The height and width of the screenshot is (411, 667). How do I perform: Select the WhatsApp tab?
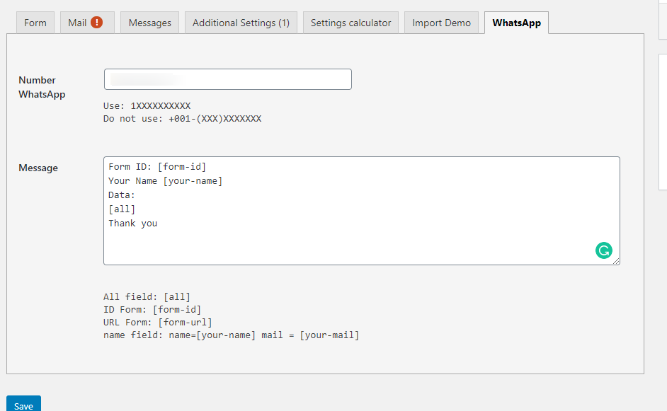point(516,23)
